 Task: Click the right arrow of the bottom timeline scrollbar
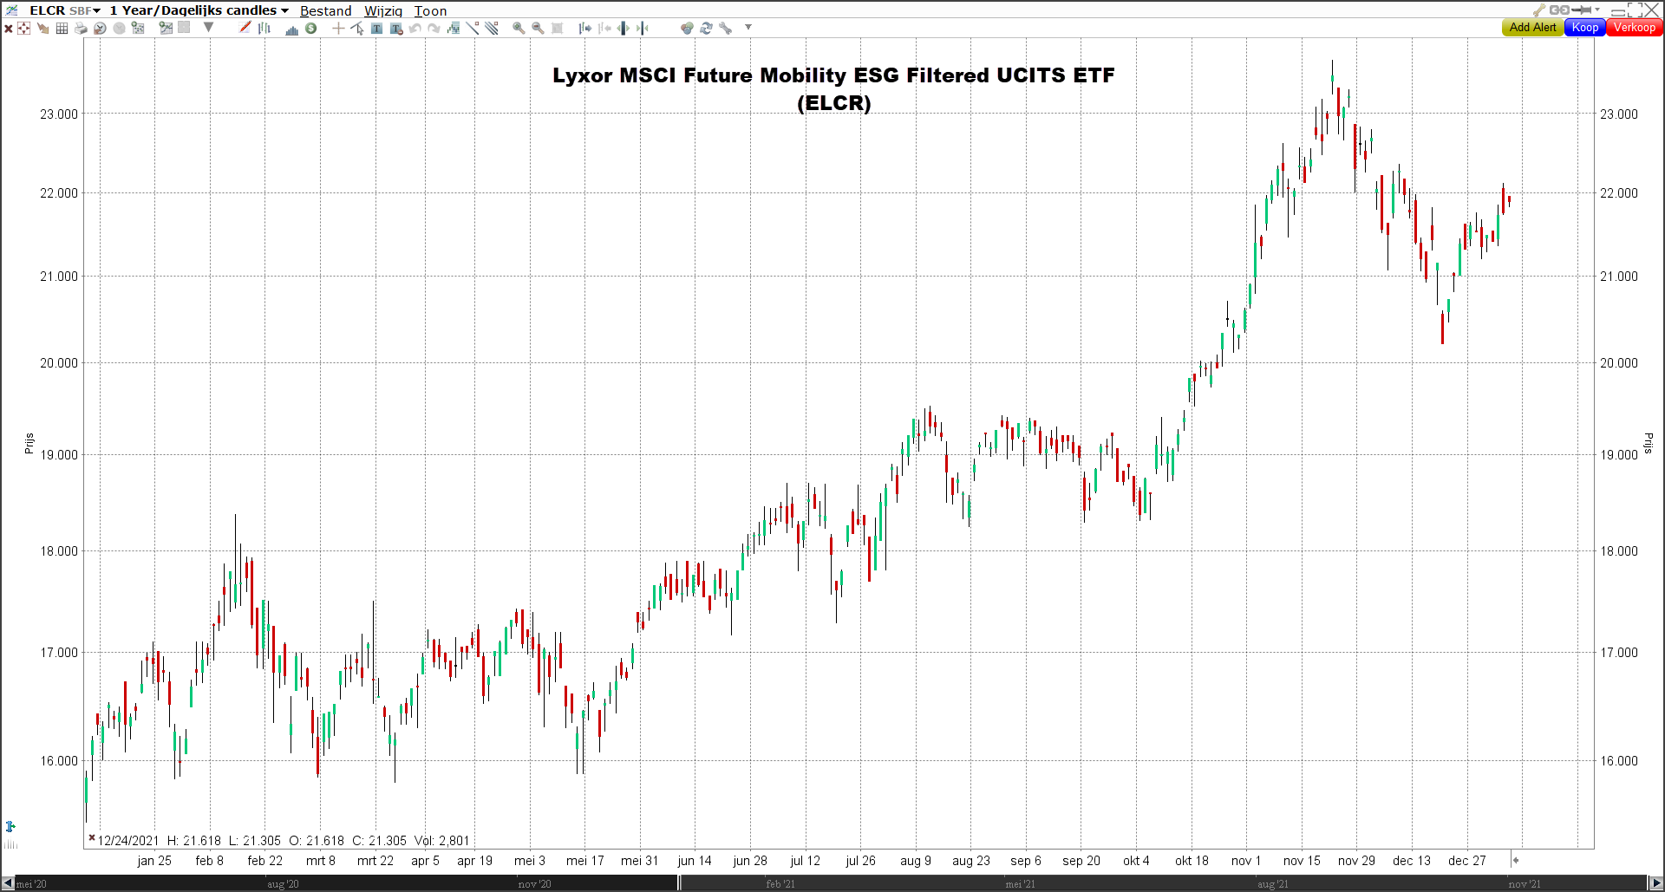[x=1655, y=883]
